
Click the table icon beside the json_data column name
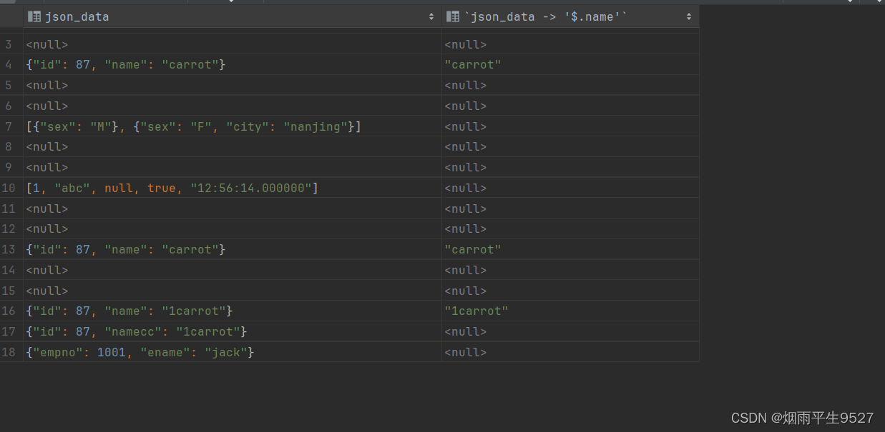pos(33,16)
